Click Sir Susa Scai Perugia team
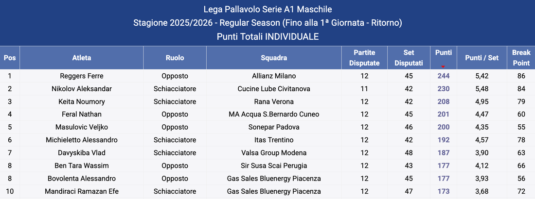The height and width of the screenshot is (199, 535). pos(274,166)
